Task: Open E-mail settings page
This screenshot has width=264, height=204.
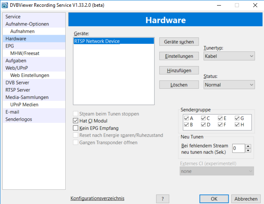Action: [x=34, y=112]
